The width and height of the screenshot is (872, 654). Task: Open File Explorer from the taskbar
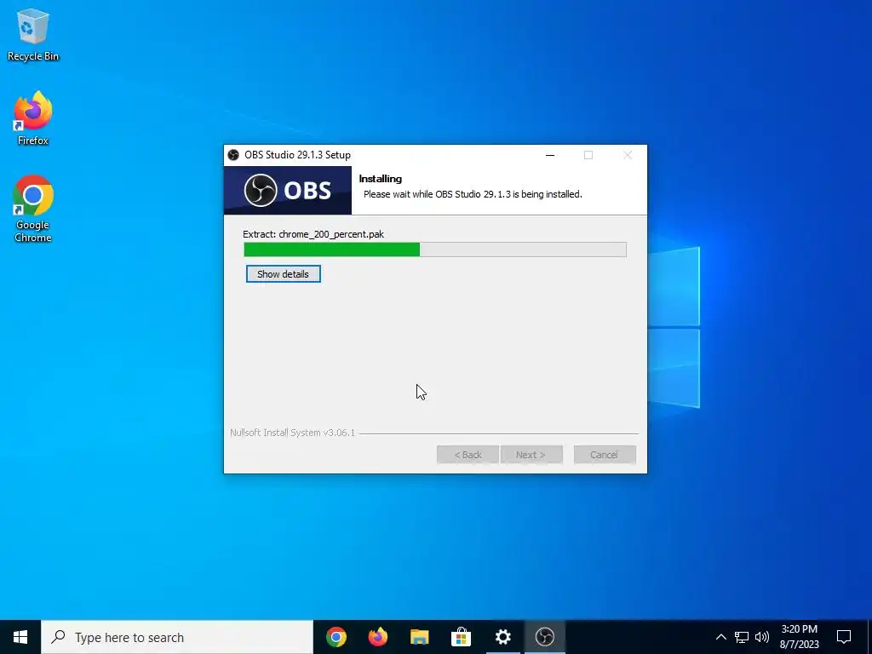point(419,637)
